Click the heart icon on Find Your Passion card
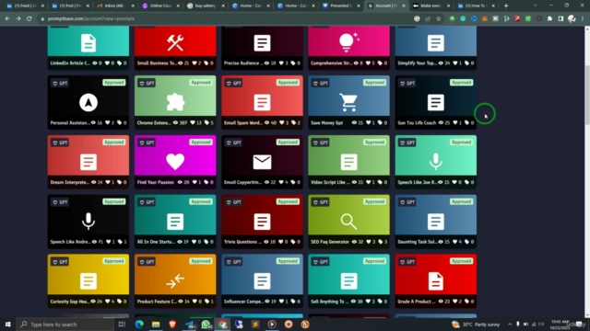The width and height of the screenshot is (590, 331). click(x=175, y=162)
